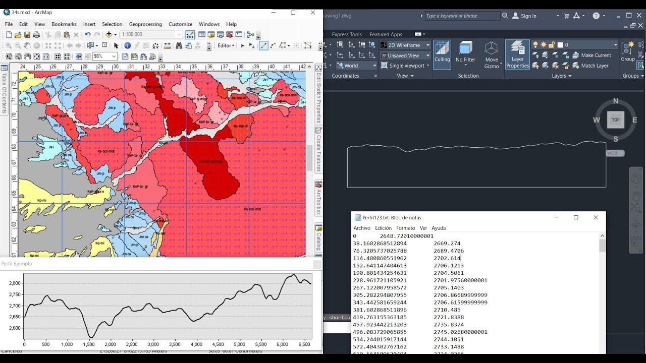This screenshot has width=646, height=363.
Task: Click the layer 0 white color swatch
Action: tap(560, 45)
